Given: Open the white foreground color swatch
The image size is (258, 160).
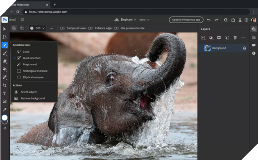Looking at the screenshot, I should pos(5,118).
